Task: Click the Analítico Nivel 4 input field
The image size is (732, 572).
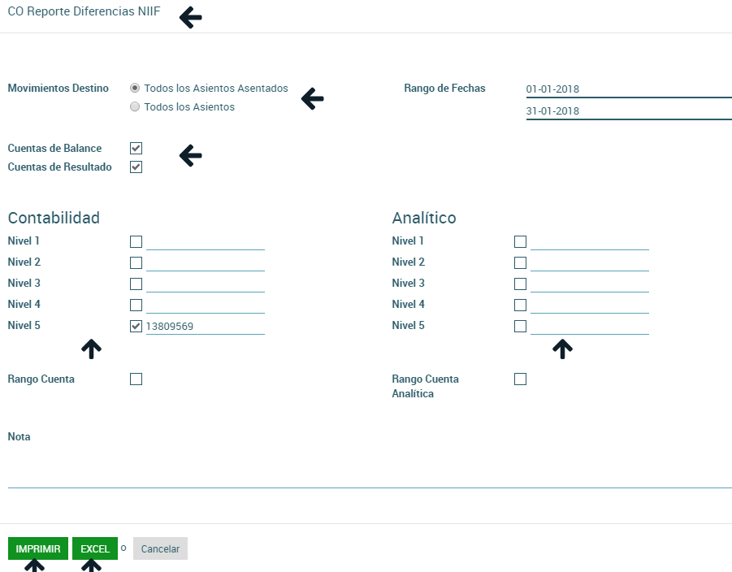Action: click(589, 305)
